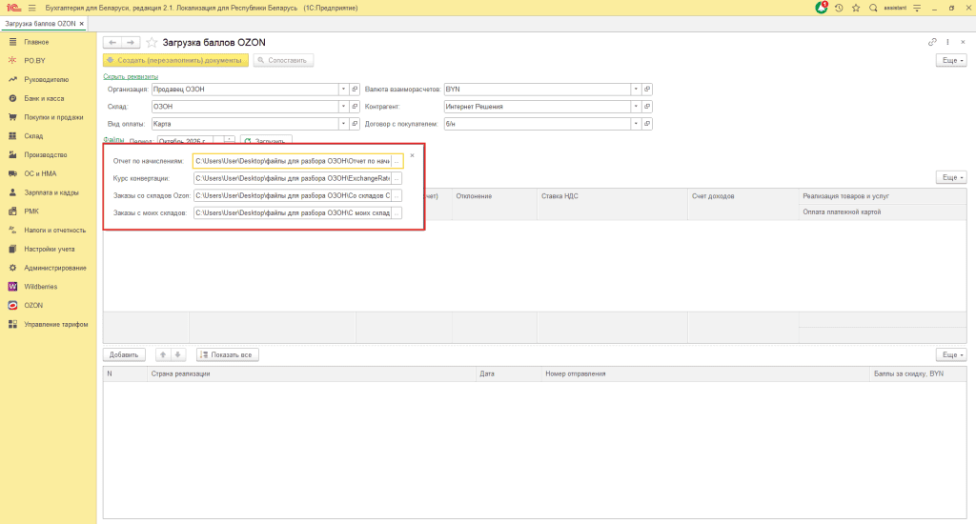The image size is (976, 524).
Task: Click the Добавить button
Action: 124,354
